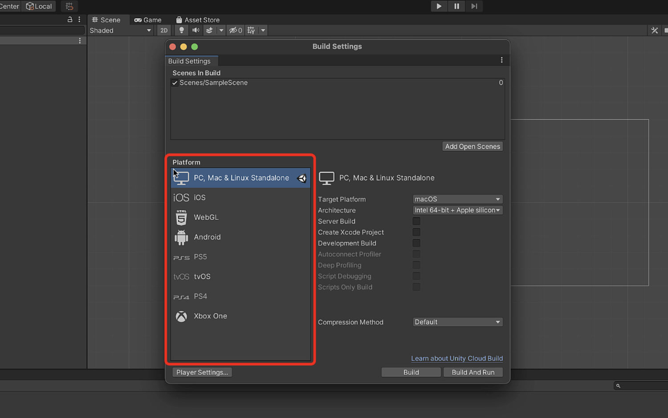Open the grid options dropdown arrow

pos(263,30)
